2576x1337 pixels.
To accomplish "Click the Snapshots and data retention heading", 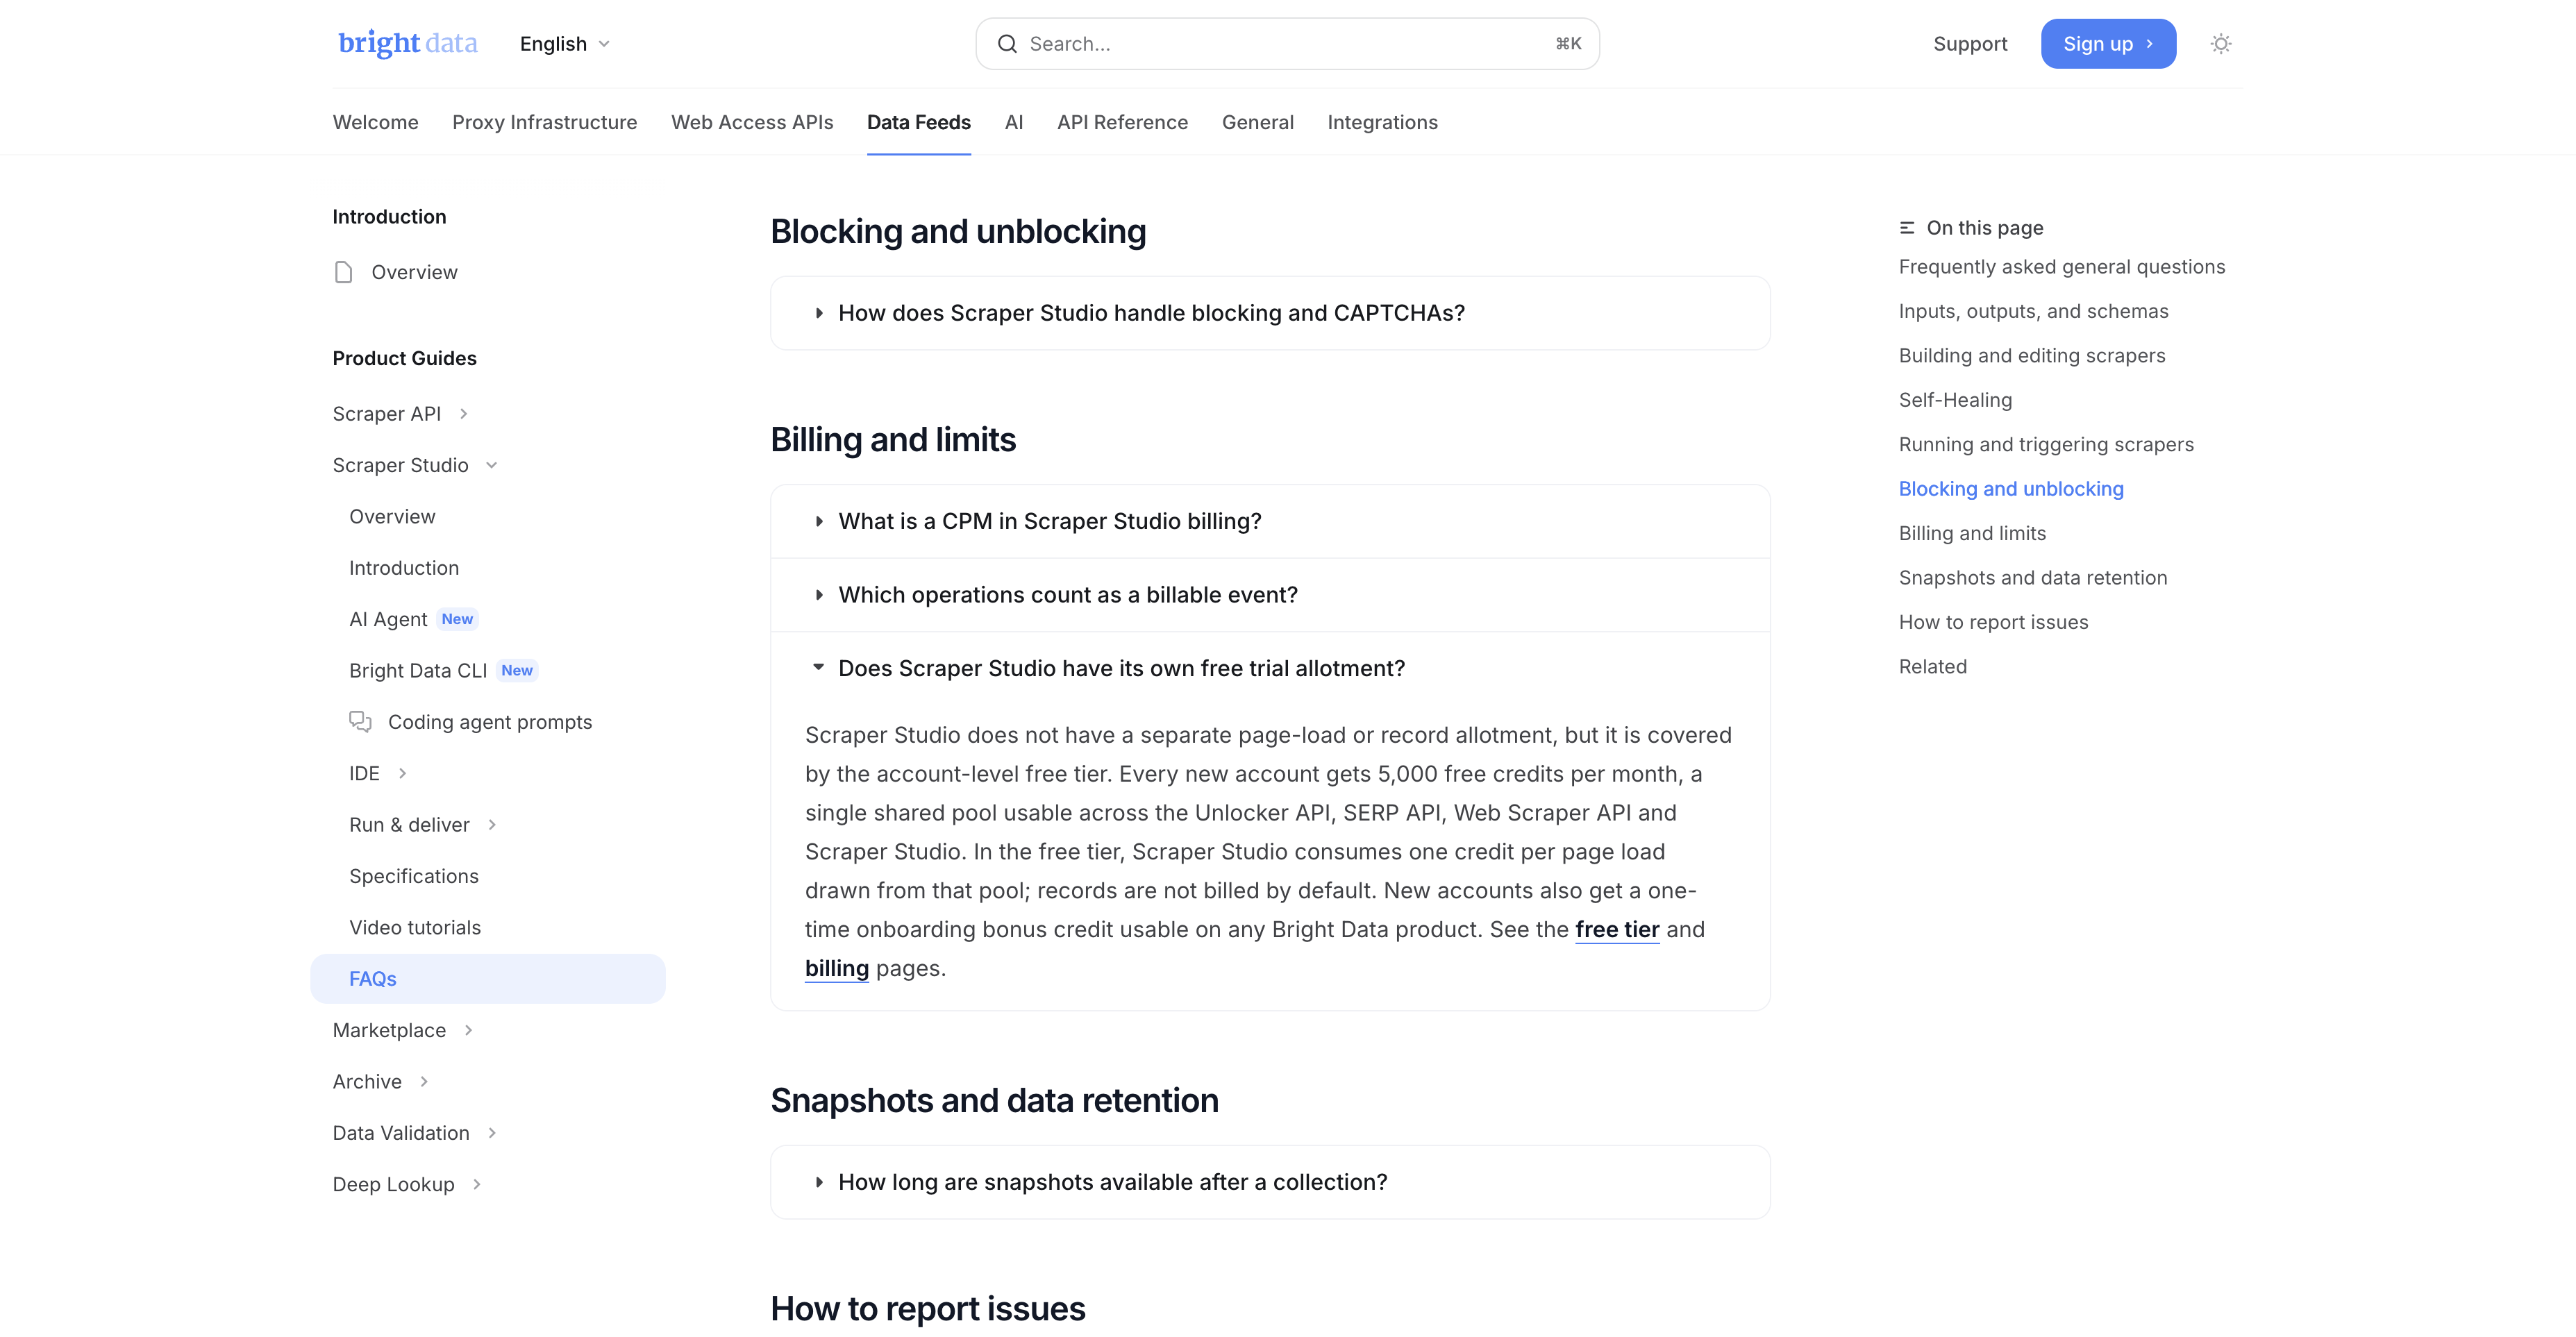I will click(994, 1101).
